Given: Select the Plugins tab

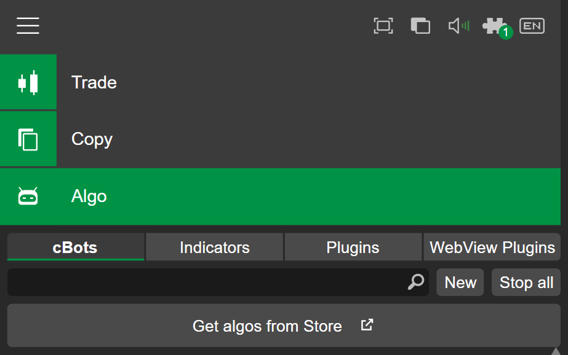Looking at the screenshot, I should coord(353,247).
